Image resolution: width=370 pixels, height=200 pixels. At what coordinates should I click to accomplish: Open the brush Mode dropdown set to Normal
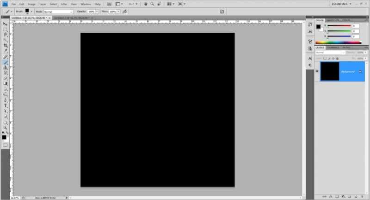[x=58, y=12]
